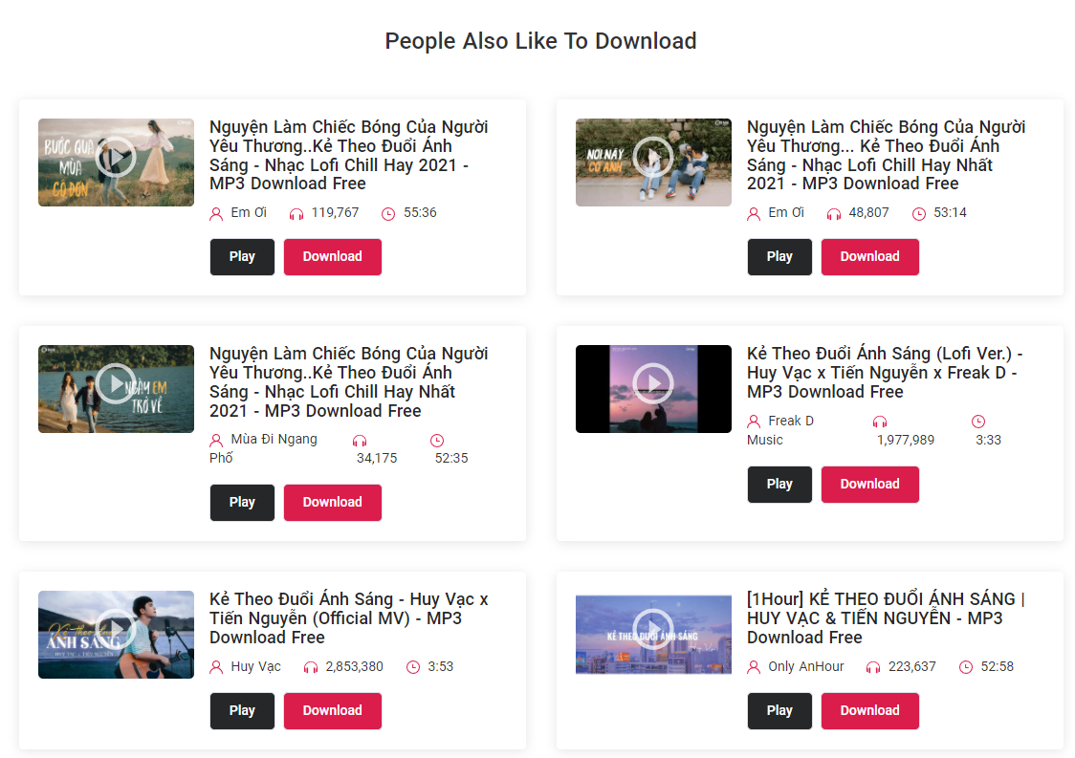
Task: Click headphones icon next to 119,767
Action: (296, 214)
